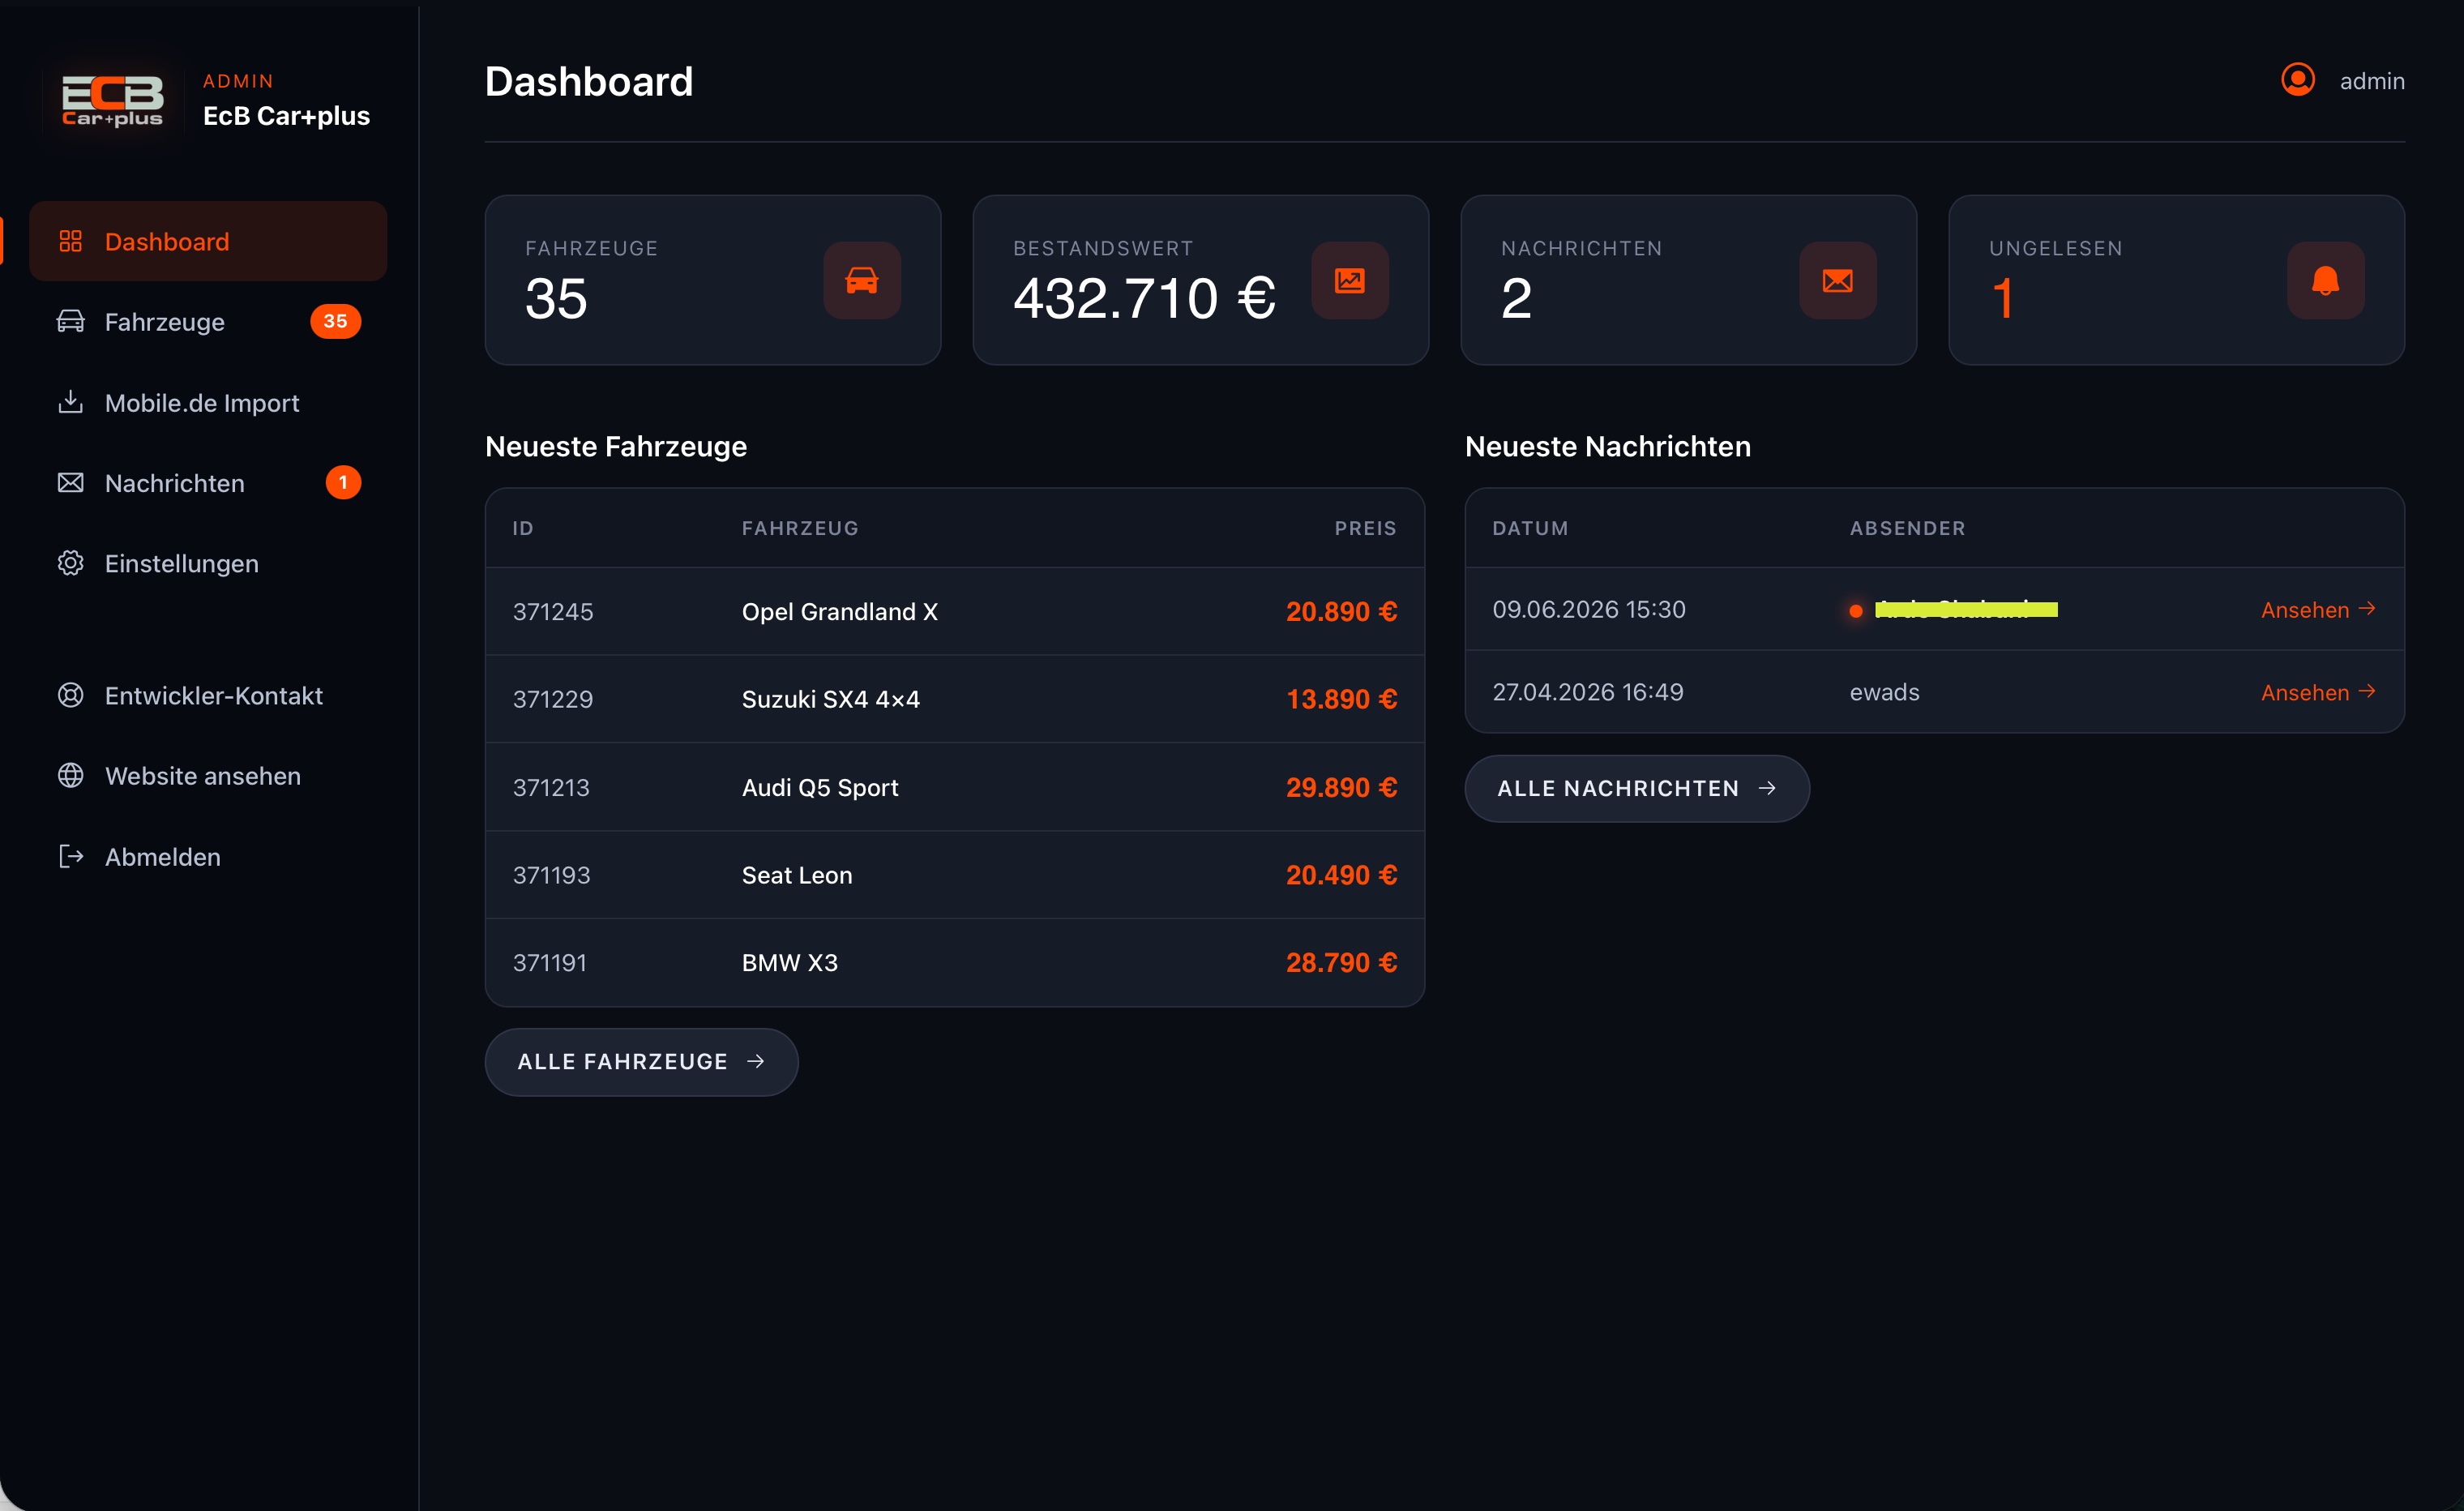Image resolution: width=2464 pixels, height=1511 pixels.
Task: Click the orange 1 badge on Nachrichten
Action: point(343,483)
